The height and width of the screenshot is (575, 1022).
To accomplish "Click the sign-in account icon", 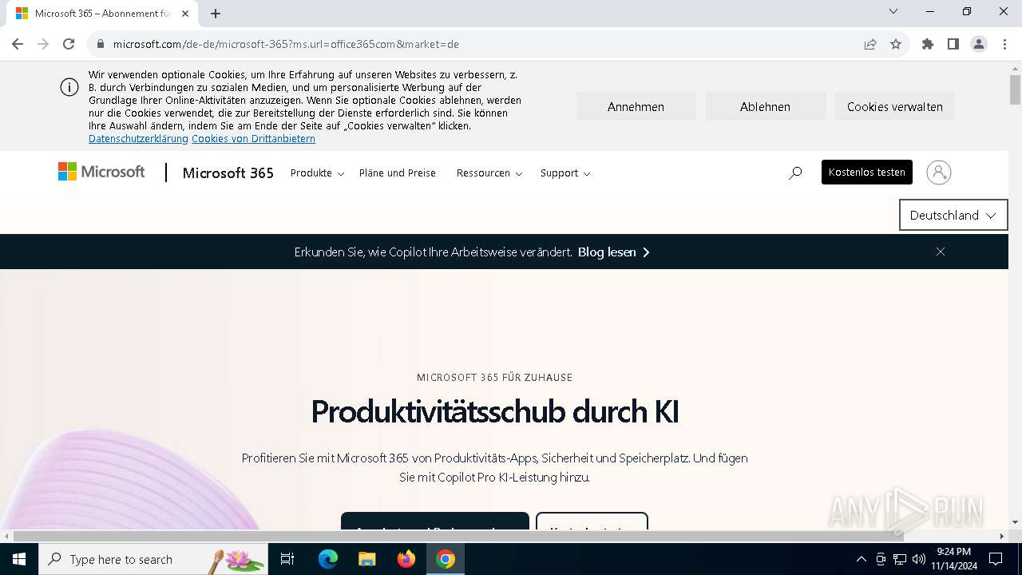I will pyautogui.click(x=939, y=172).
